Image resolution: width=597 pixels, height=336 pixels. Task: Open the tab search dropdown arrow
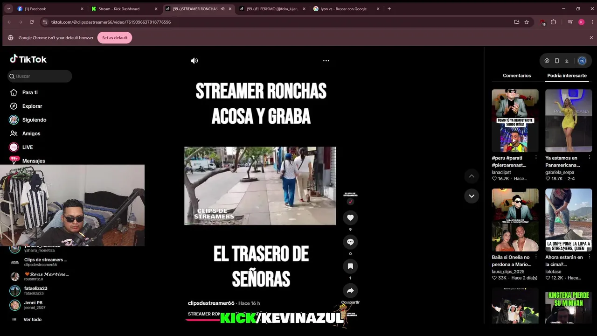click(x=8, y=9)
